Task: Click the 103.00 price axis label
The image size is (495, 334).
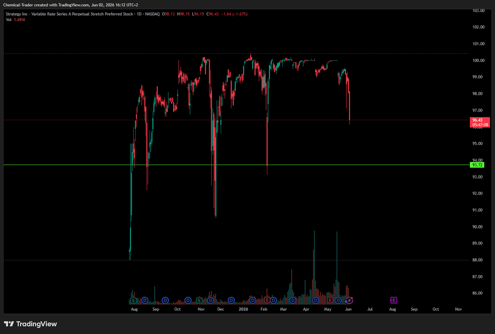Action: (478, 10)
